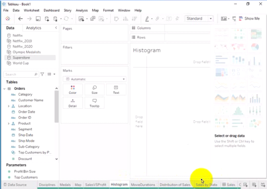The width and height of the screenshot is (267, 189).
Task: Swap rows and columns icon
Action: pos(116,19)
